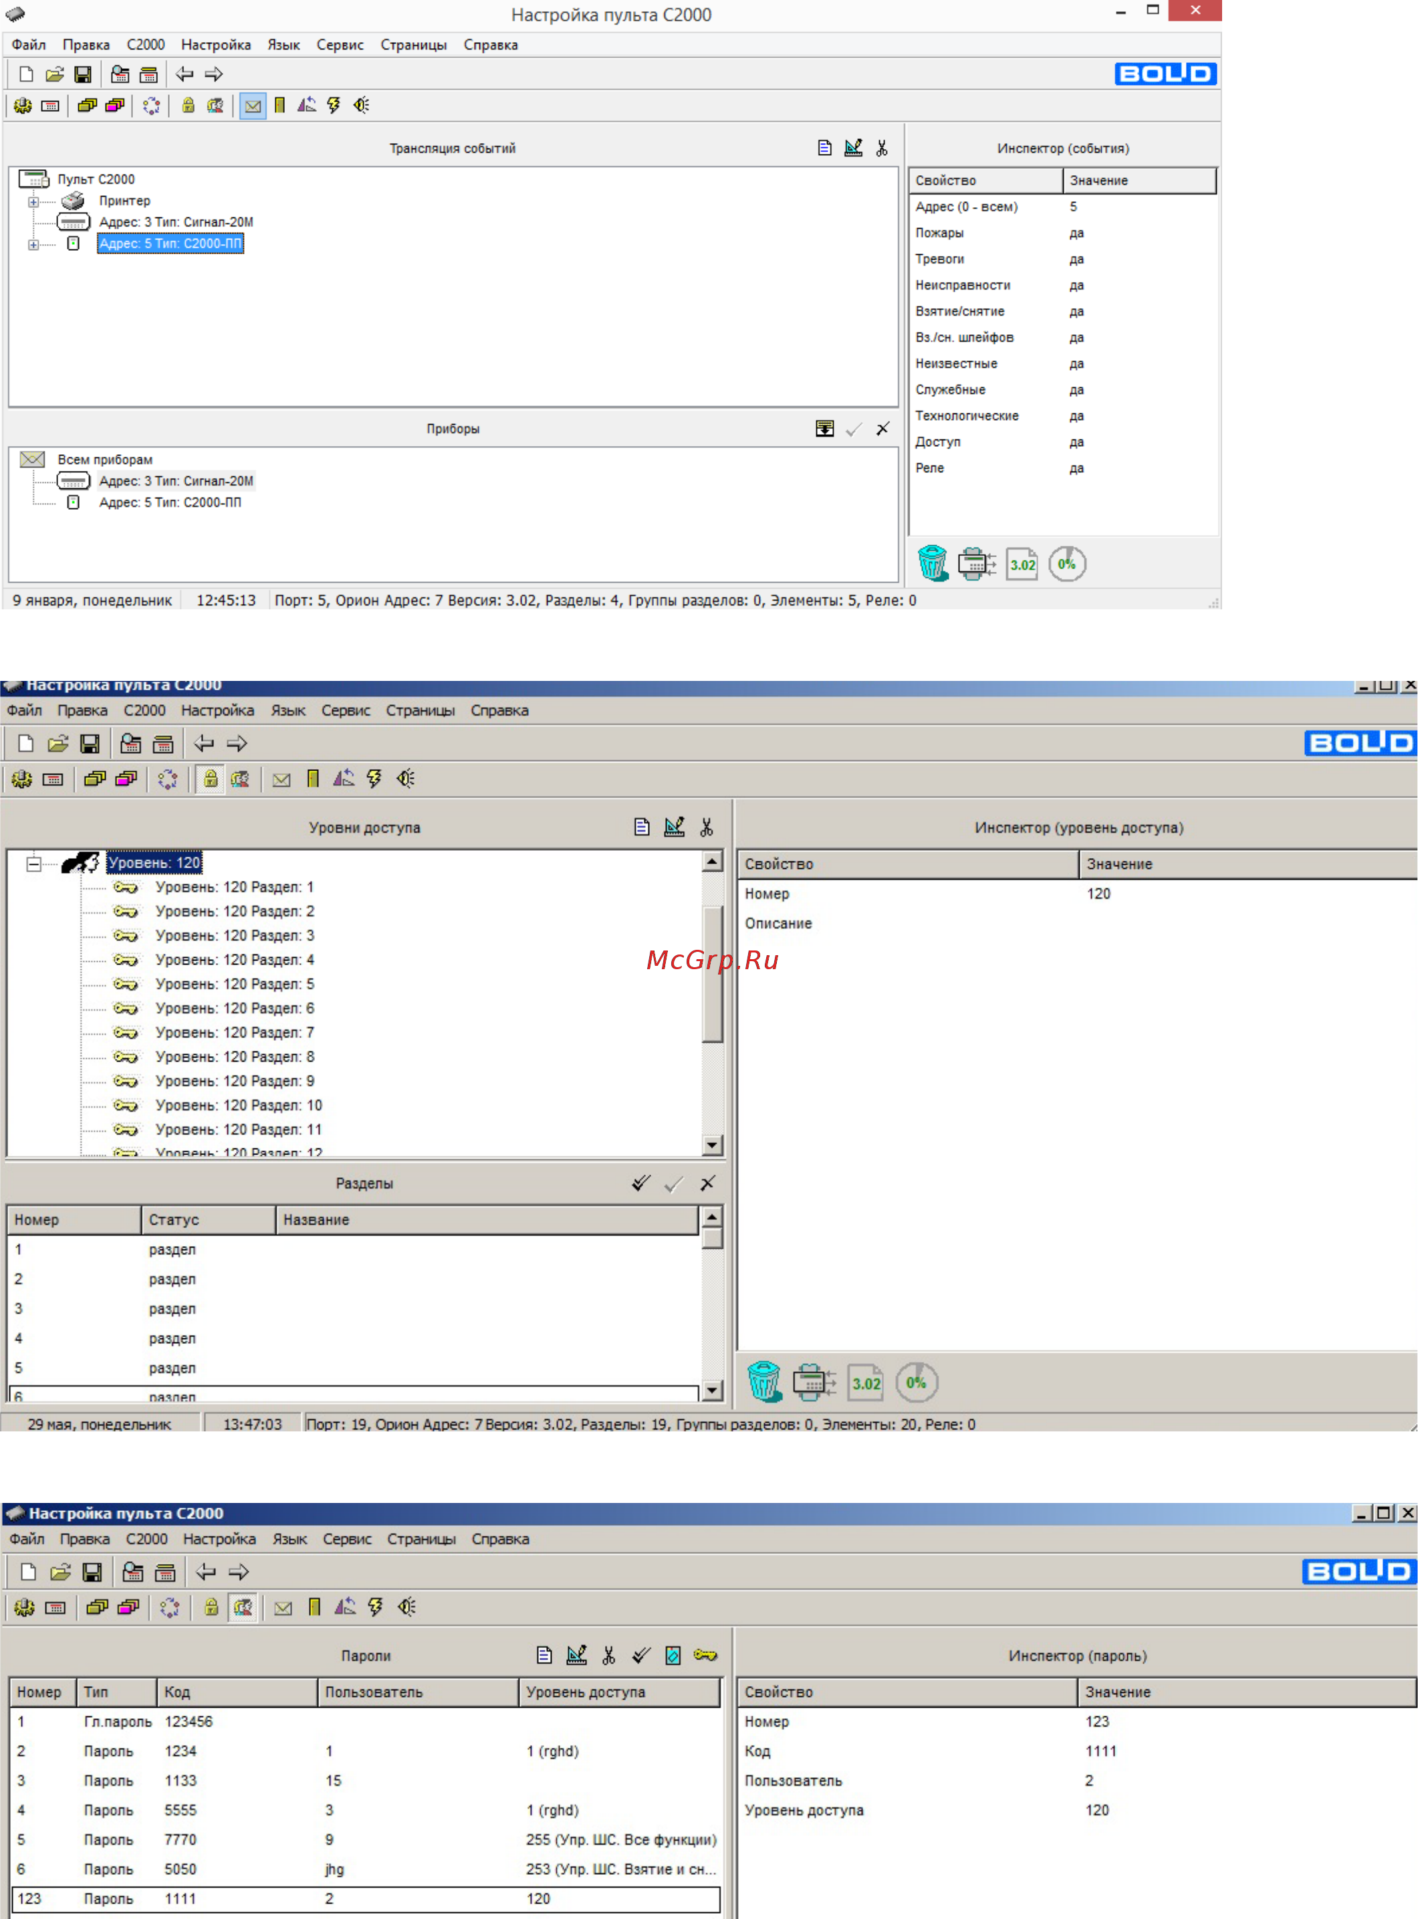Click gear devices icon in middle window
Viewport: 1418px width, 1919px height.
22,779
